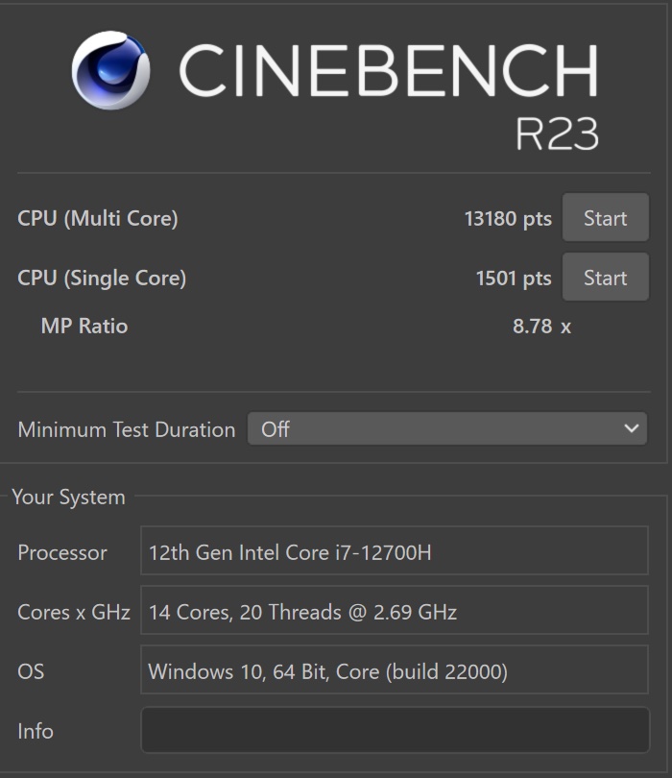Click the Info text input field

click(x=395, y=730)
